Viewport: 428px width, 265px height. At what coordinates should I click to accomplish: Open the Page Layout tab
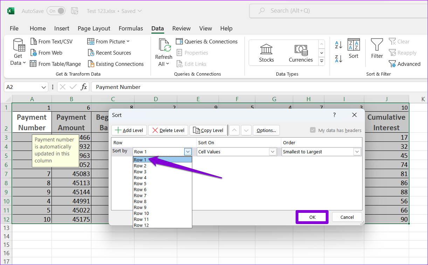coord(94,29)
